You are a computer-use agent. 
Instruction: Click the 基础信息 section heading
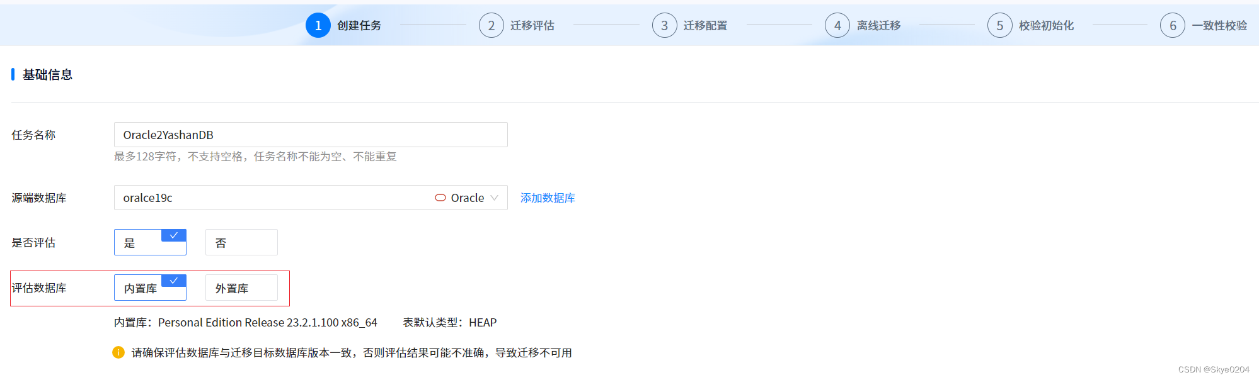48,75
